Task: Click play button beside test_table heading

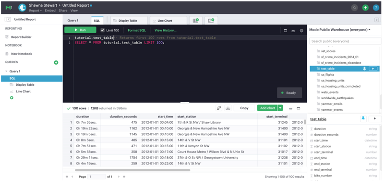Action: click(374, 119)
